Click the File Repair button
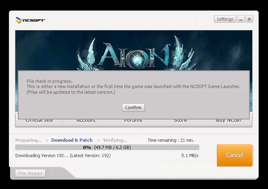This screenshot has width=268, height=189. pos(30,173)
